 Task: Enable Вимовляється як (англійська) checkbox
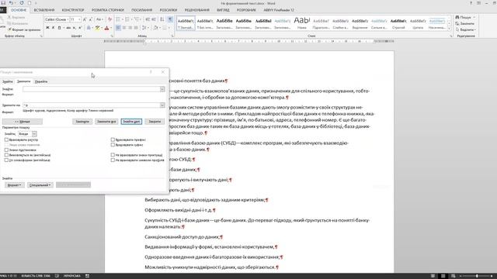point(6,155)
